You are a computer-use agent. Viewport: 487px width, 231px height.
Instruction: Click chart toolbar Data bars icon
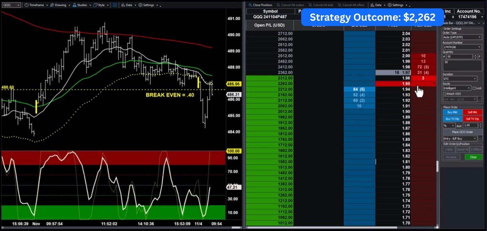[x=123, y=5]
